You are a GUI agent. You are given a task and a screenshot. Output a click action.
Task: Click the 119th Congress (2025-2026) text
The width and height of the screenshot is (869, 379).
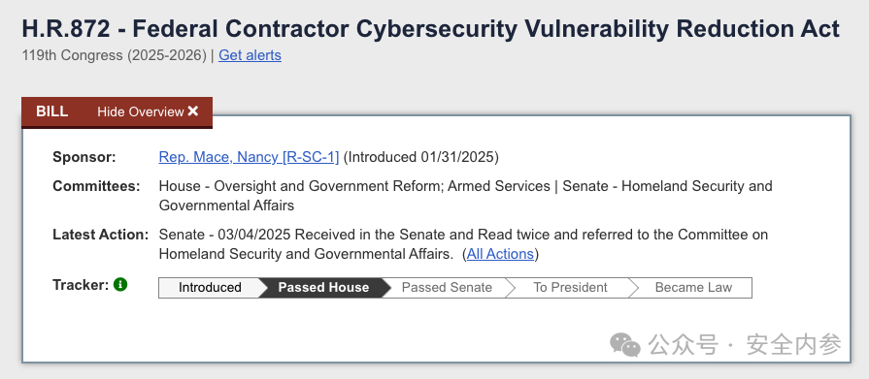click(x=115, y=55)
